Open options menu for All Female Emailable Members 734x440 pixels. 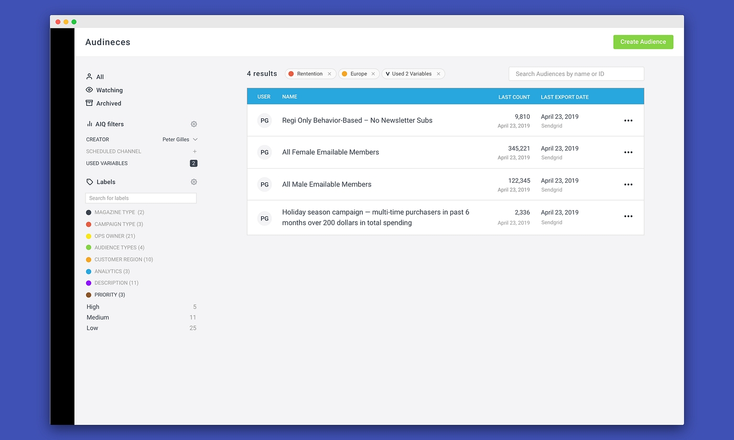[x=628, y=152]
